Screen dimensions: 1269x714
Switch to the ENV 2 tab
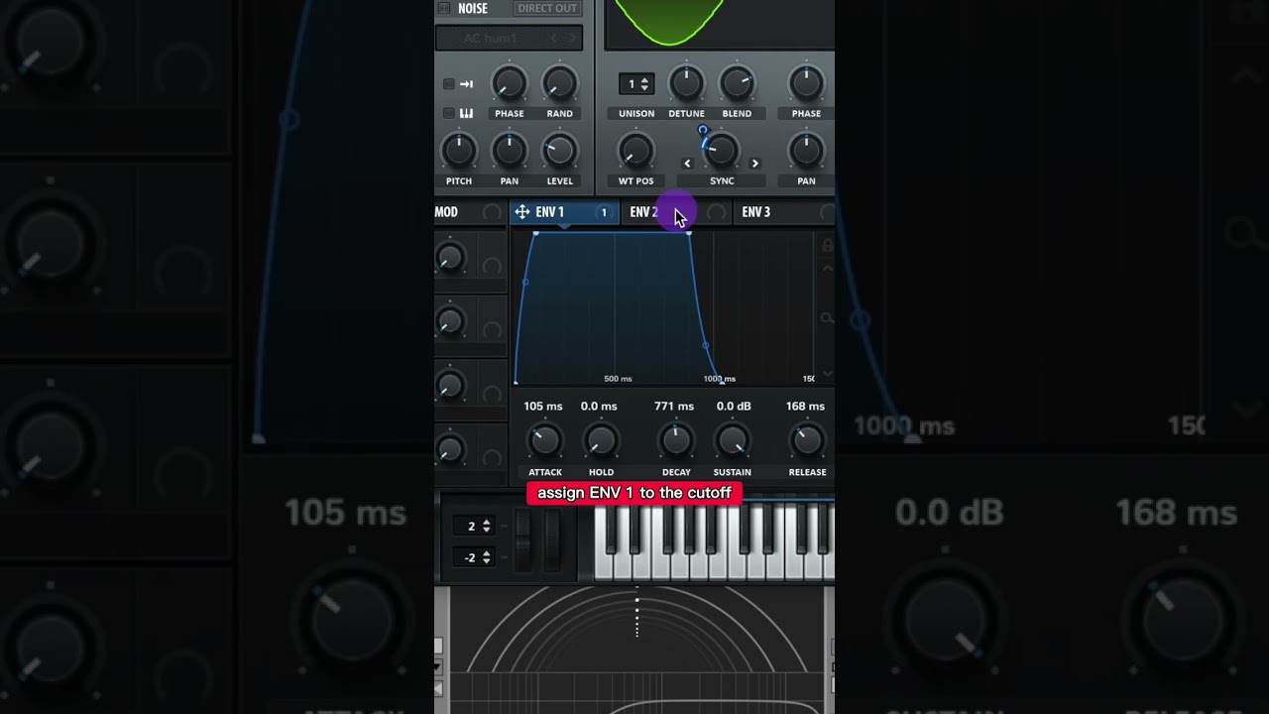[676, 212]
